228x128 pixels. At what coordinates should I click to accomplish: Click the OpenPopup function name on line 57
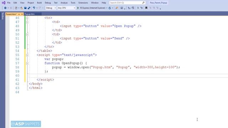point(71,63)
